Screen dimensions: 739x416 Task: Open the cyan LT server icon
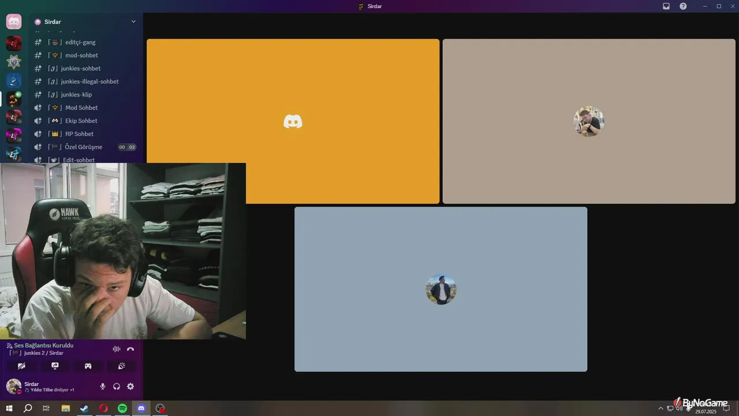[14, 154]
